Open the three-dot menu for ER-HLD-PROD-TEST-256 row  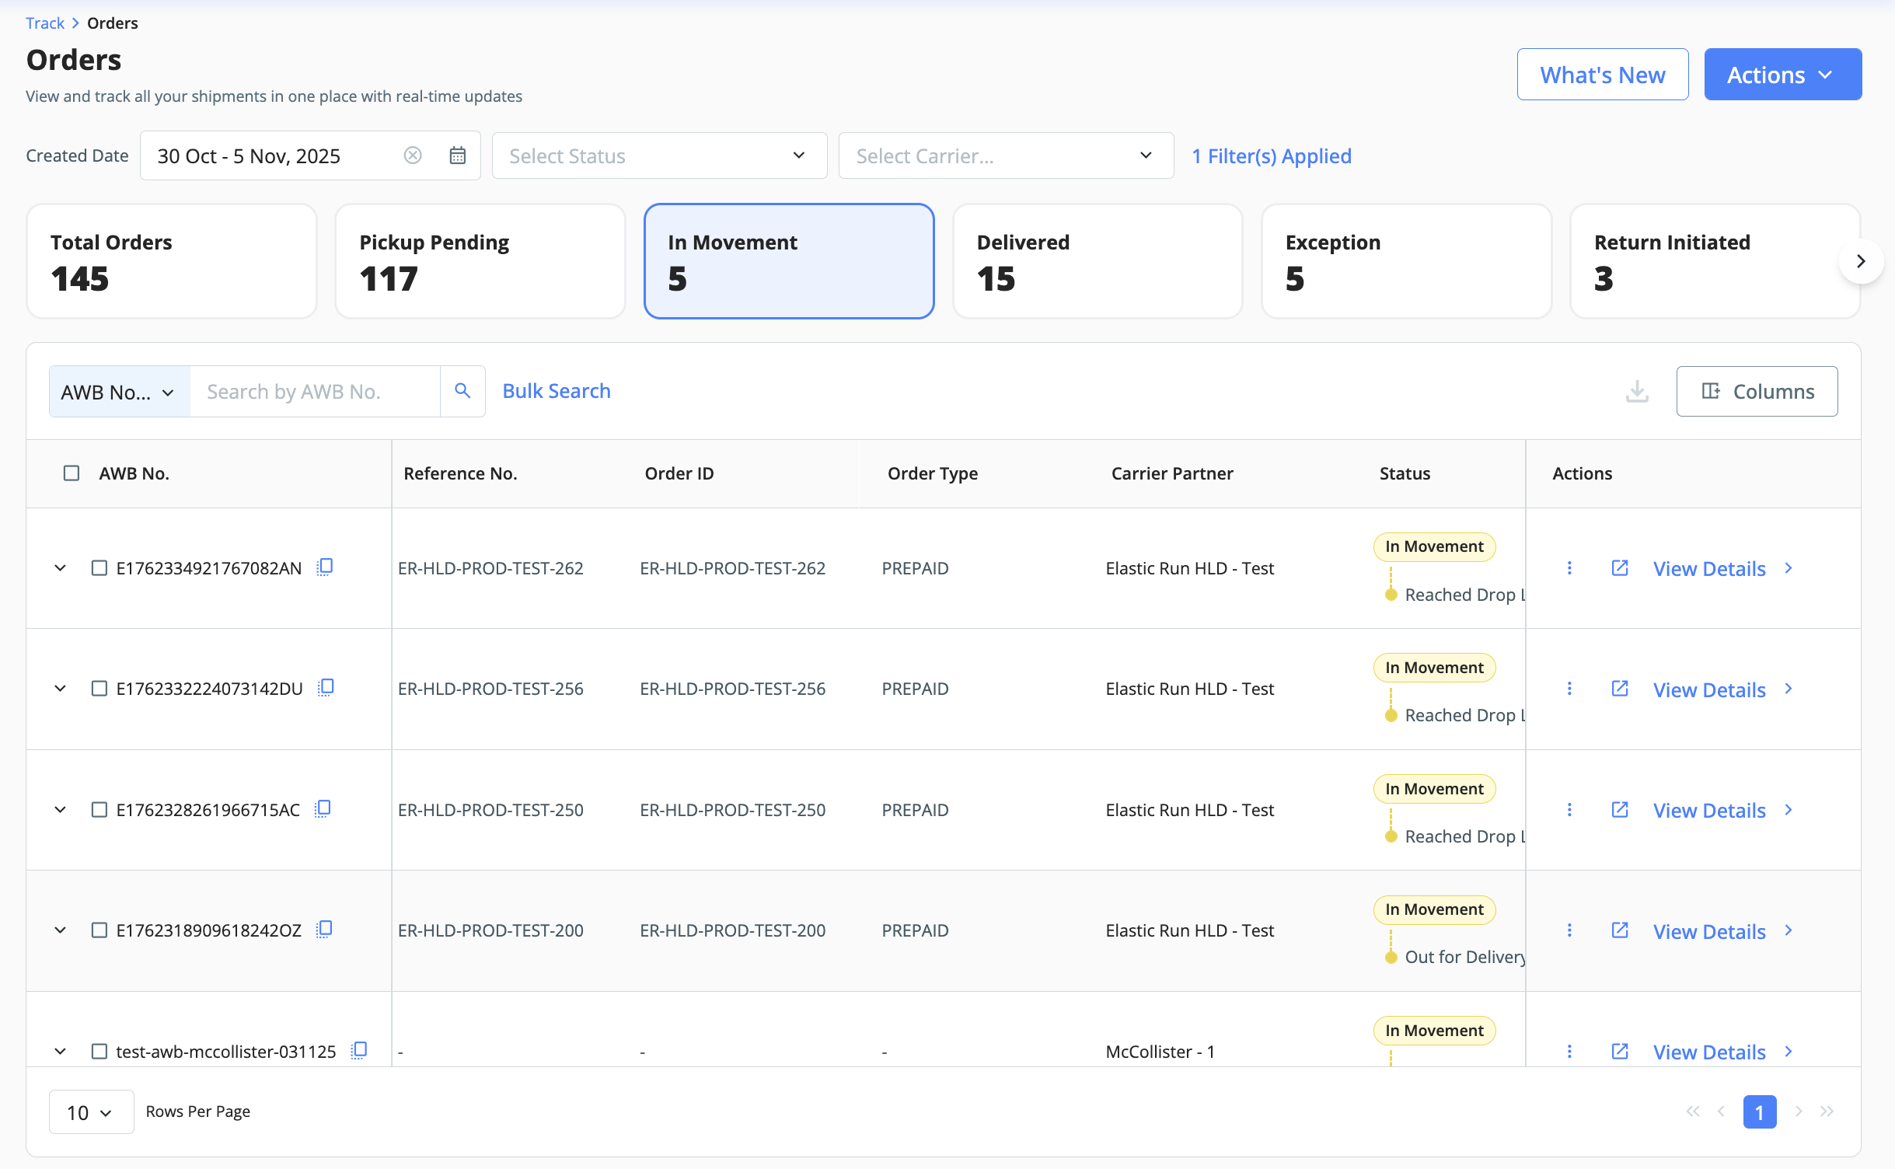1569,689
